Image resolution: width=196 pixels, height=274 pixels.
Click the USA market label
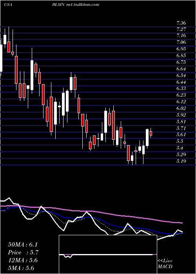click(x=8, y=5)
